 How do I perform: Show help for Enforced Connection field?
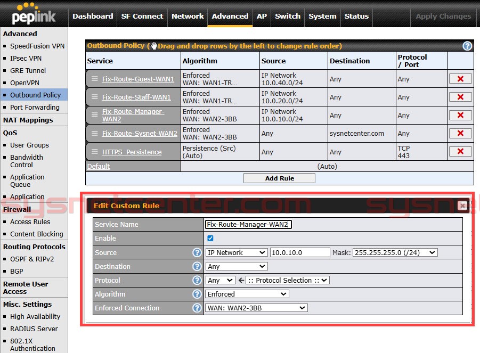pos(197,308)
